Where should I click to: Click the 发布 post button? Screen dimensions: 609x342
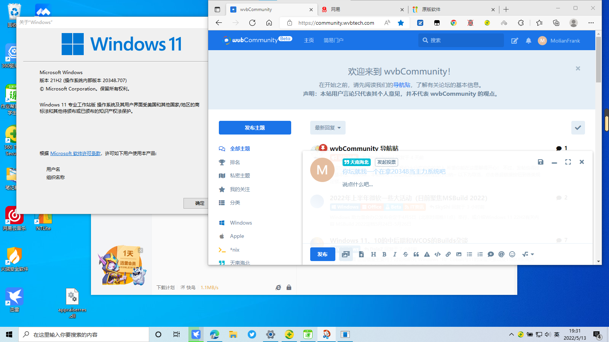[x=322, y=254]
